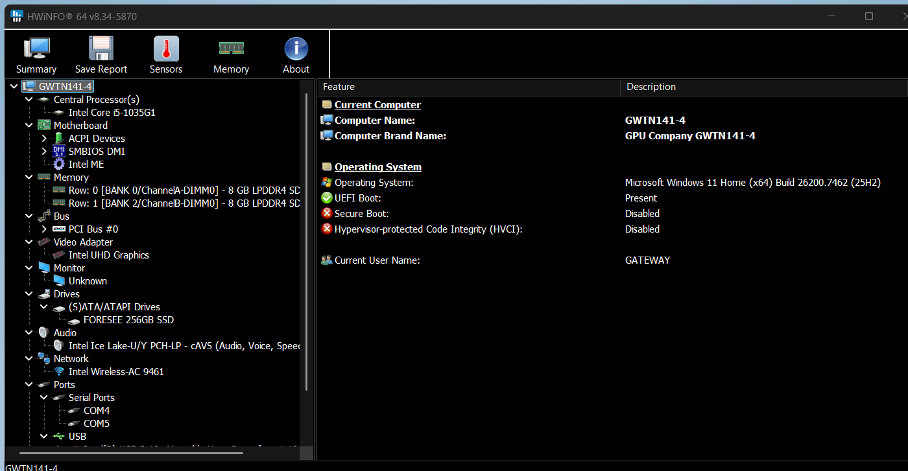Viewport: 908px width, 471px height.
Task: Open the Memory module icon
Action: (x=231, y=48)
